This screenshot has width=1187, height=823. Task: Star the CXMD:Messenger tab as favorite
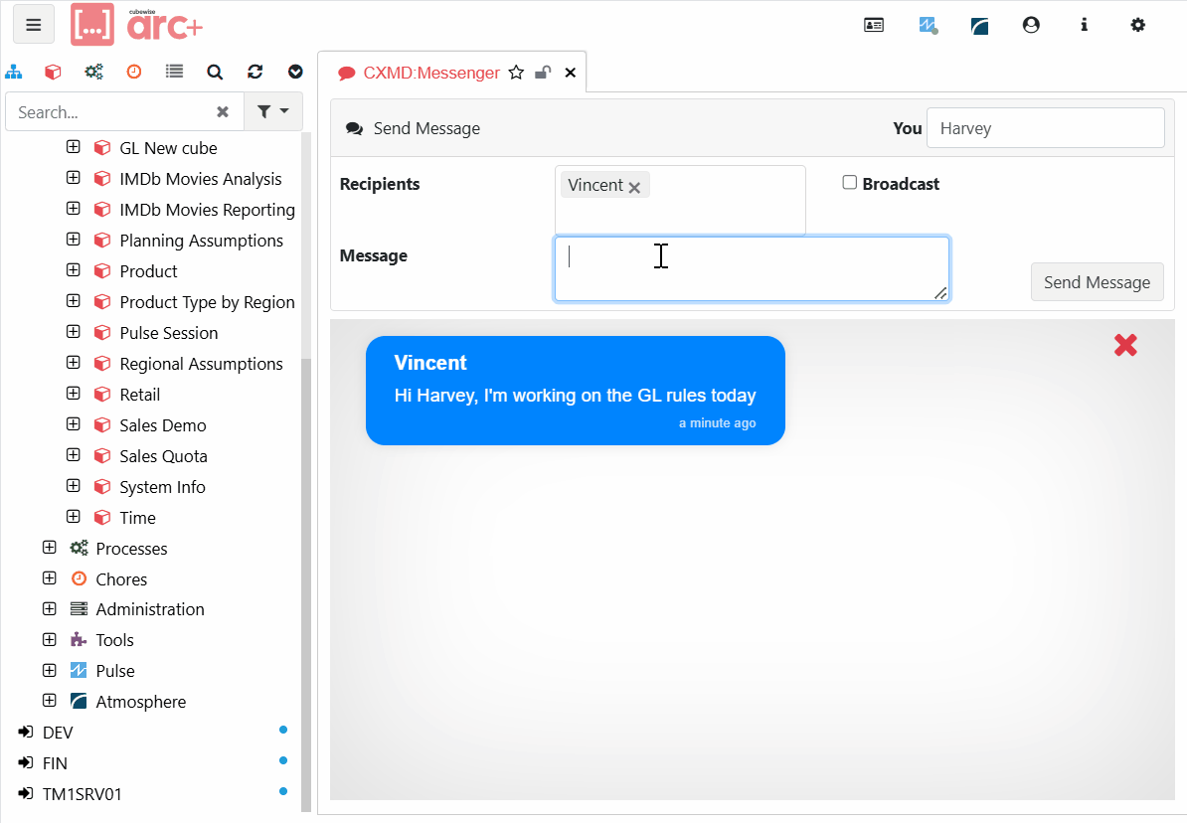516,73
